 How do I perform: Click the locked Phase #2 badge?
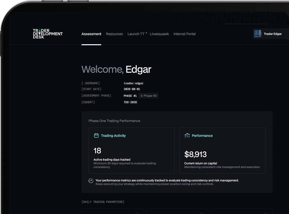(x=148, y=96)
